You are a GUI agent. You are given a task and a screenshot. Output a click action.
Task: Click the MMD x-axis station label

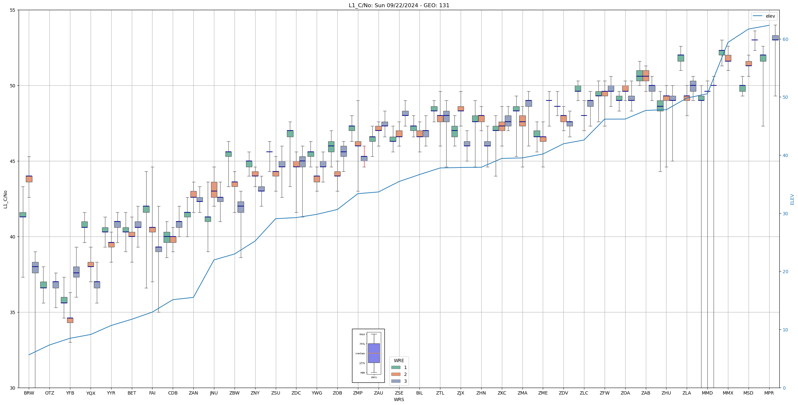click(x=707, y=393)
